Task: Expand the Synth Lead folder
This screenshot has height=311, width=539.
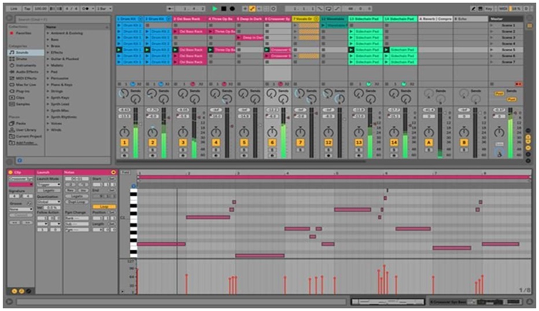Action: click(x=48, y=104)
